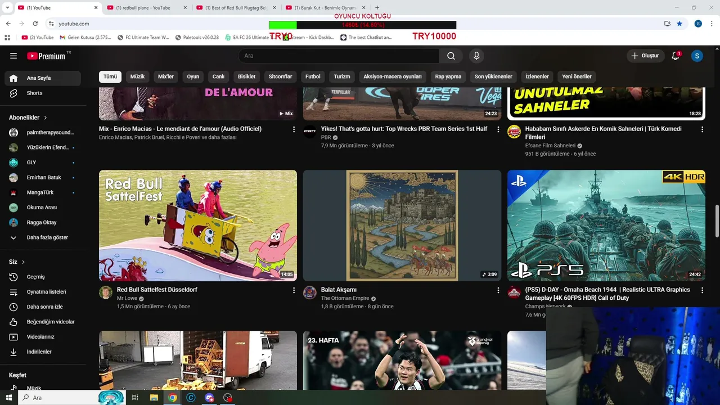Open more options for Red Bull Sattelfest video

coord(294,290)
